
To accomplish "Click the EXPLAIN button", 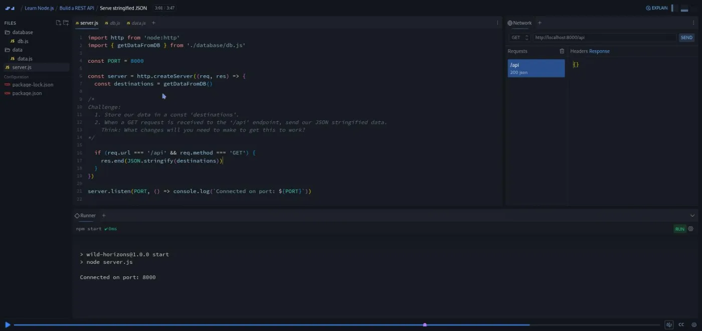I will coord(657,8).
